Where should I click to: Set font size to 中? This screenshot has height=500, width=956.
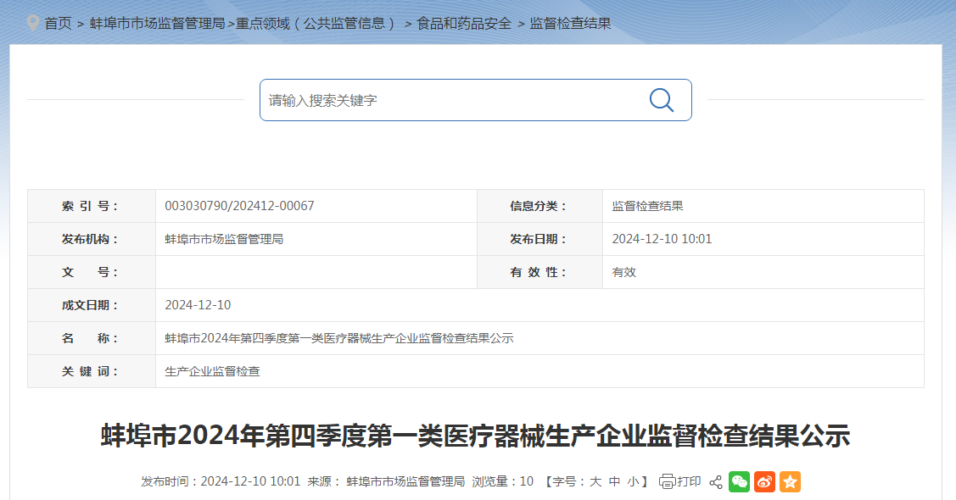tap(614, 481)
